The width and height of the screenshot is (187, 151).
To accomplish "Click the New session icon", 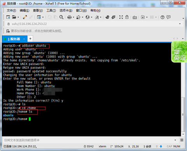I will pyautogui.click(x=8, y=17).
